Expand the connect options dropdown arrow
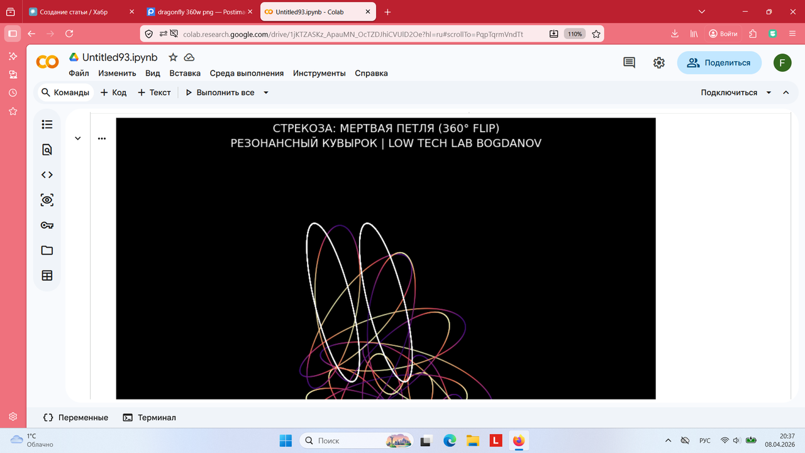Viewport: 805px width, 453px height. pos(769,92)
